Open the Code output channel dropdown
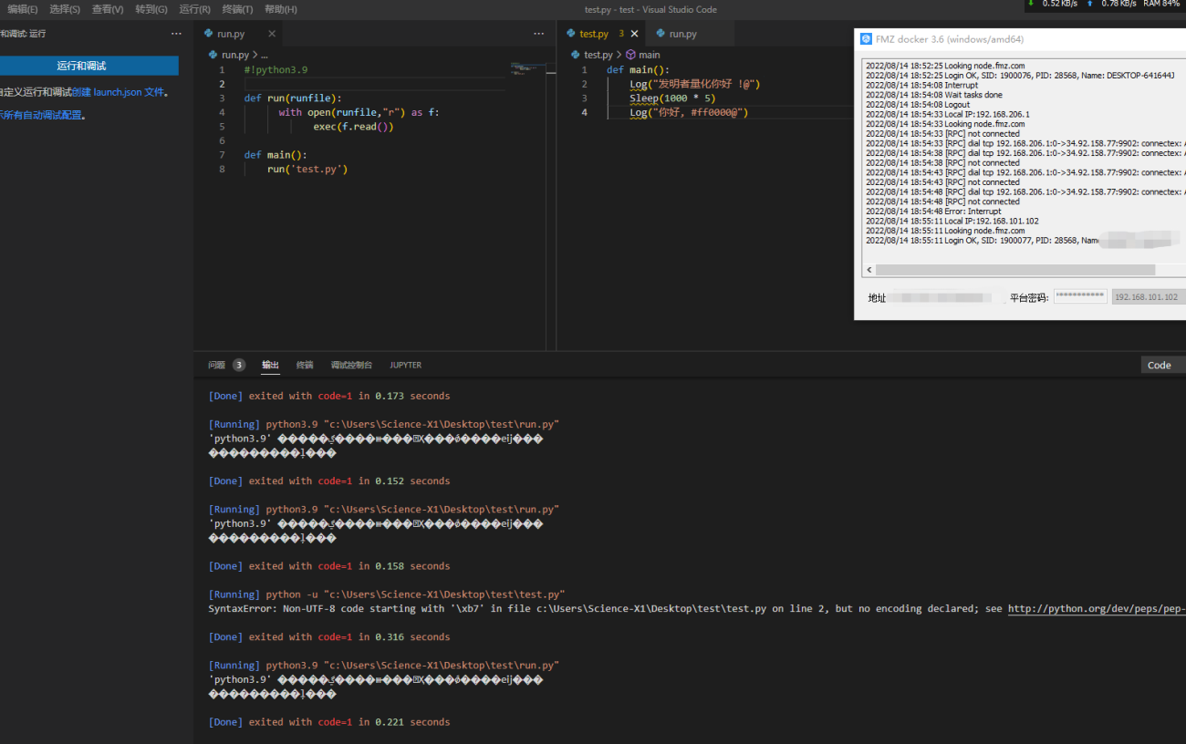1186x744 pixels. (x=1163, y=365)
